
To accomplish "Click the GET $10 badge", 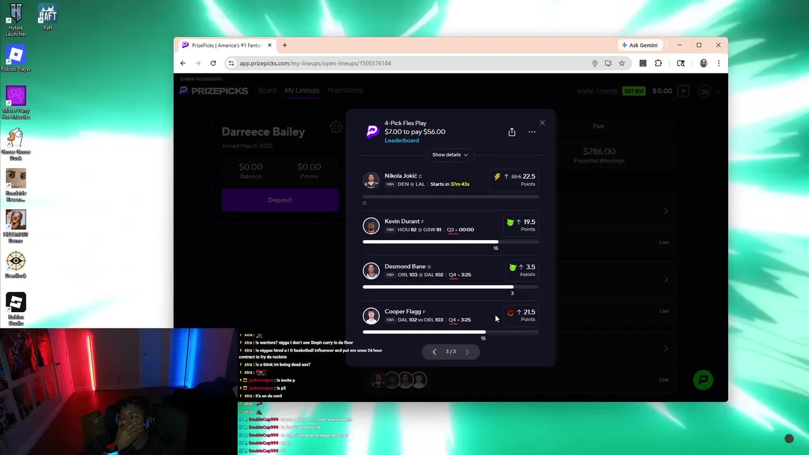I will 634,91.
